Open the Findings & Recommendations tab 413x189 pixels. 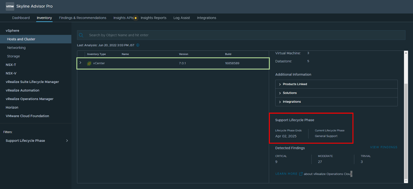coord(83,18)
